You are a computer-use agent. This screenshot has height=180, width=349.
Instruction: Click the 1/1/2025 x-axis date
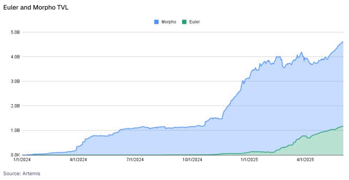point(249,160)
